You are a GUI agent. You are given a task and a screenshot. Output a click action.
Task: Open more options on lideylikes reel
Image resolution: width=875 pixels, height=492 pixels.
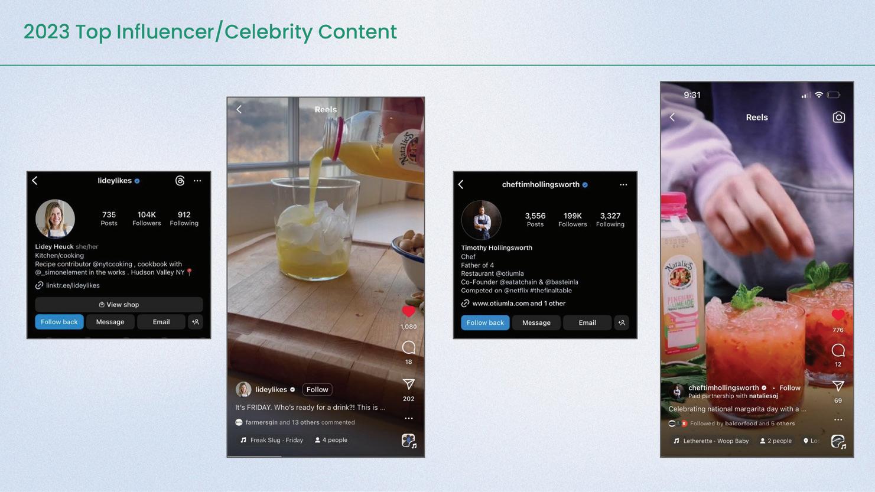[408, 418]
